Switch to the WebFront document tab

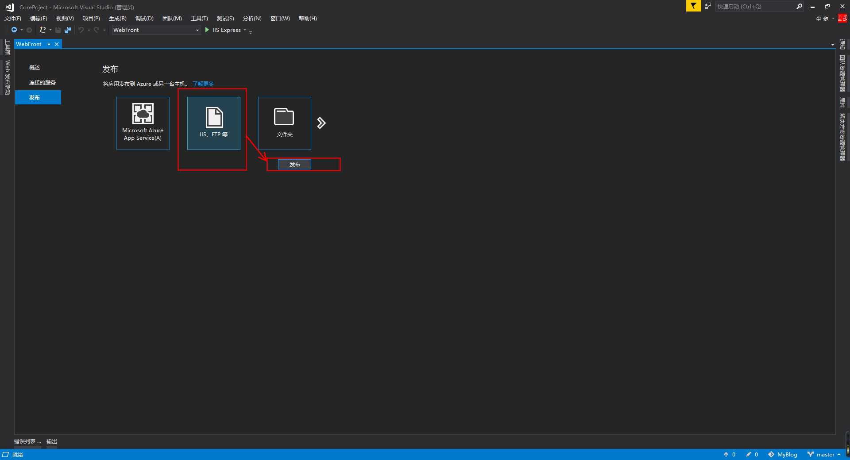point(29,44)
